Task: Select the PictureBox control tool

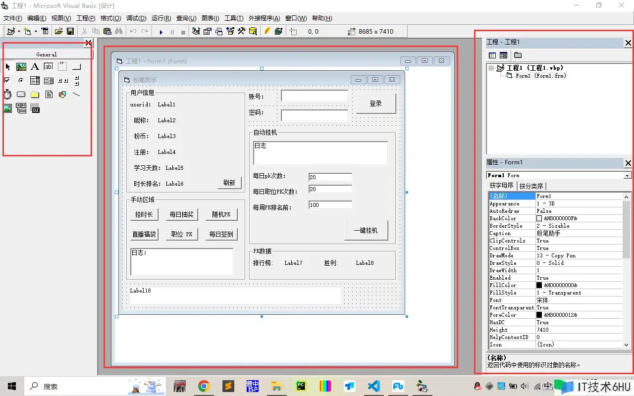Action: (21, 66)
